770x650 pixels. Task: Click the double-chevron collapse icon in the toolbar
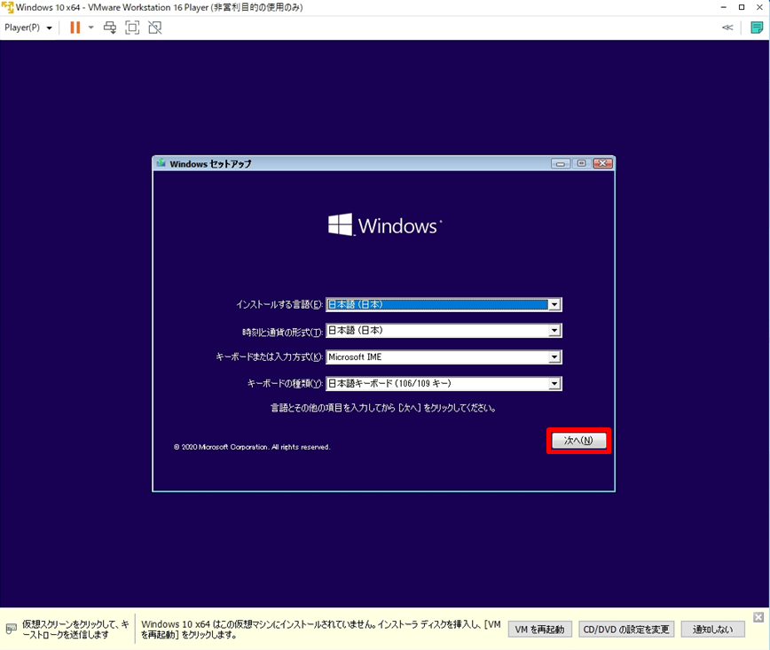(727, 27)
